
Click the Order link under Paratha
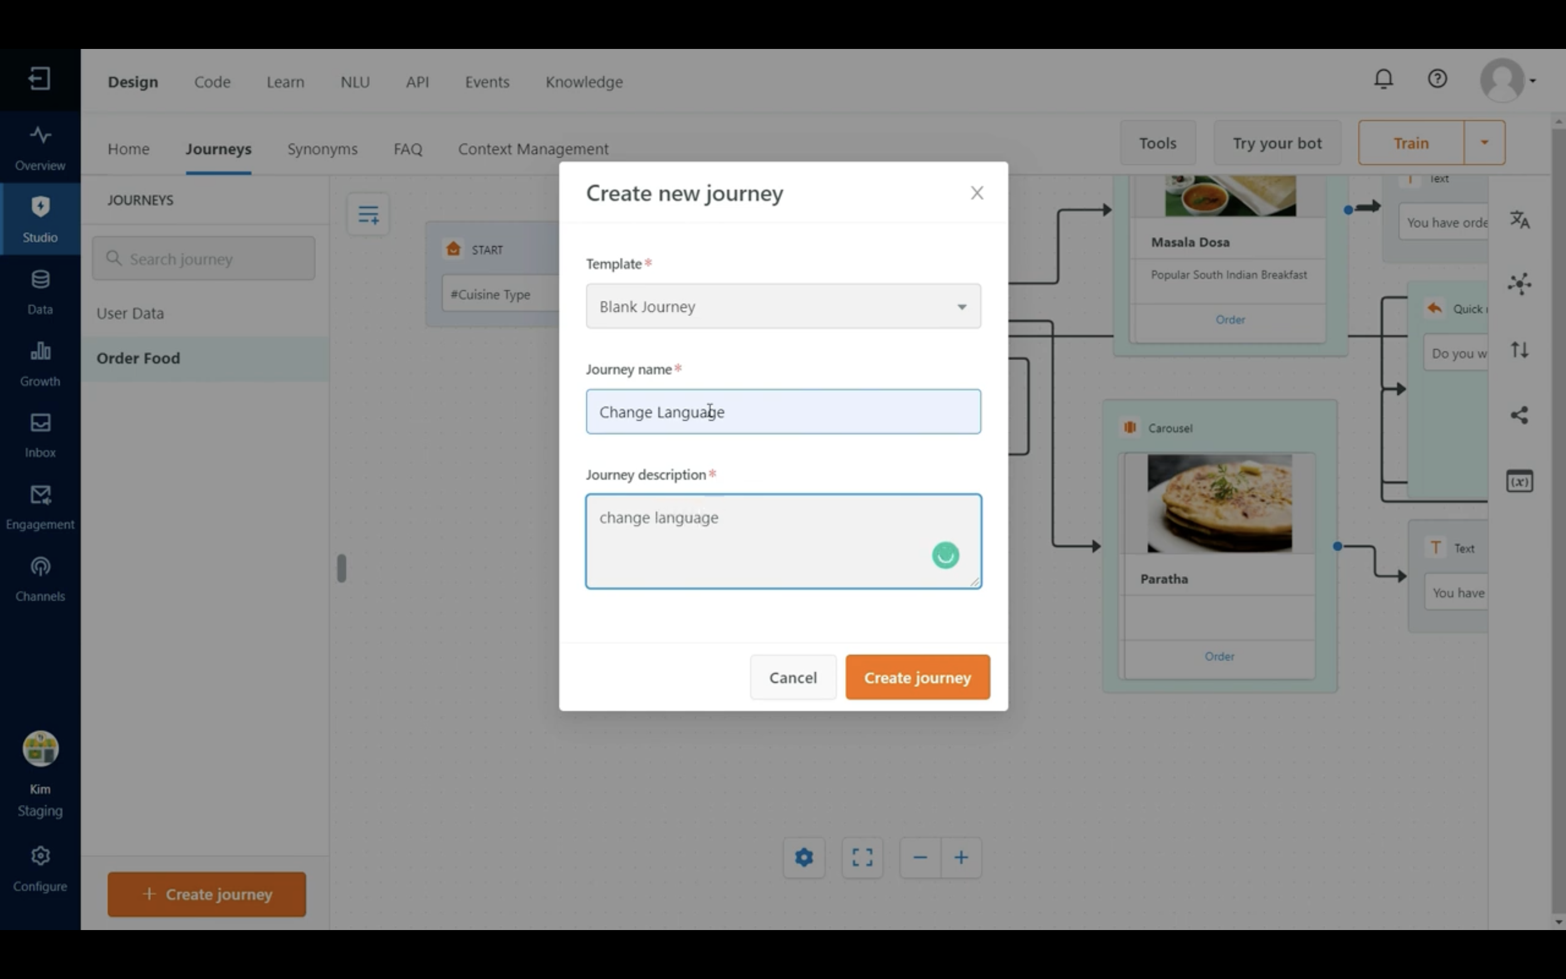(x=1219, y=656)
